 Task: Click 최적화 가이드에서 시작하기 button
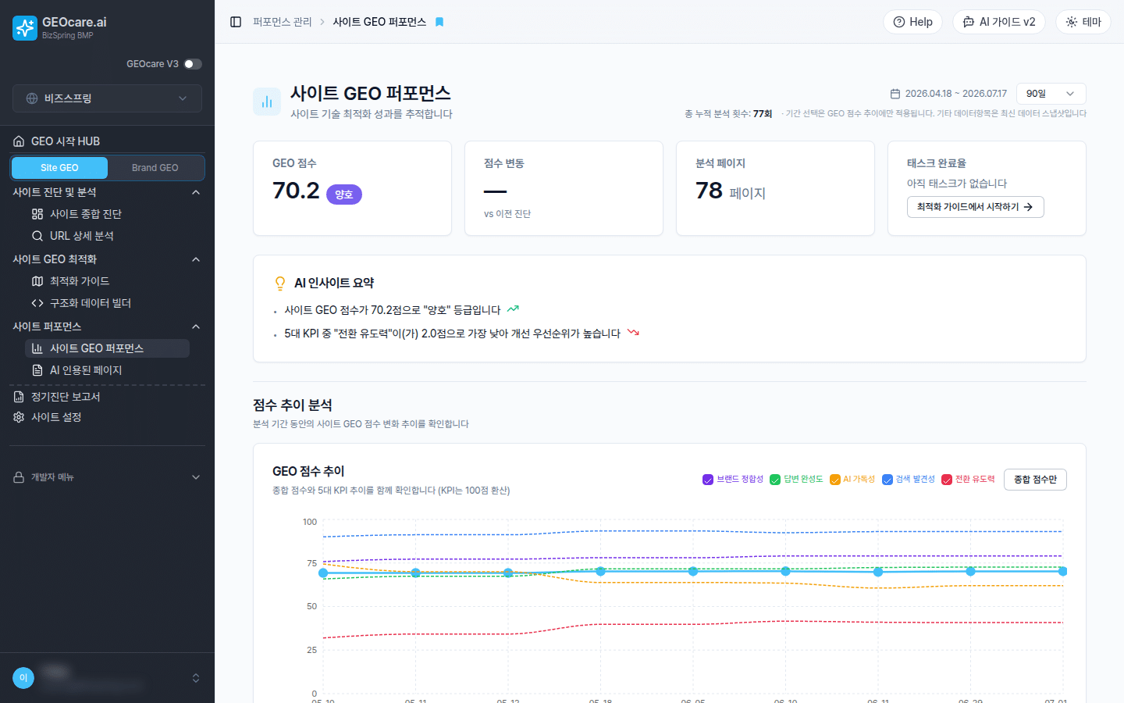[x=975, y=207]
